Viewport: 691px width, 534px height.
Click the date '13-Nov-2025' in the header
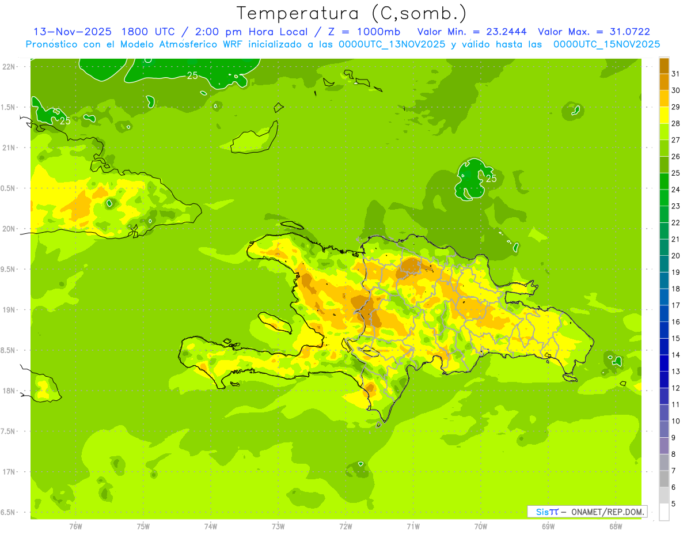72,32
